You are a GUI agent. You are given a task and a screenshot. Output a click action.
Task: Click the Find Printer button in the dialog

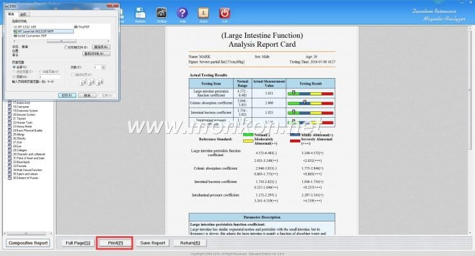pos(96,54)
